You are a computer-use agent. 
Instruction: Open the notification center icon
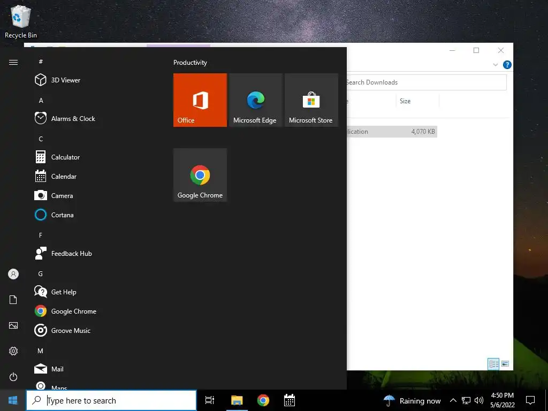tap(530, 400)
